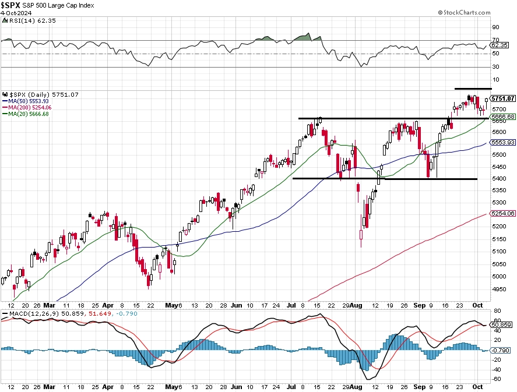The width and height of the screenshot is (517, 392).
Task: Click the 5000 price axis label
Action: pyautogui.click(x=499, y=277)
